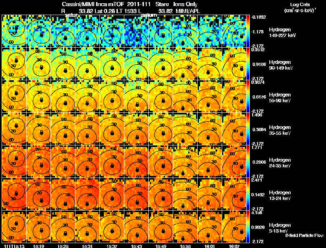Viewport: 326px width, 248px height.
Task: Click the color bar beside Hydrogen 5-13 keV
Action: pyautogui.click(x=248, y=226)
